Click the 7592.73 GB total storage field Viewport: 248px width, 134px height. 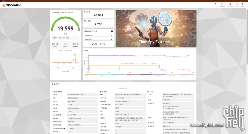pyautogui.click(x=178, y=126)
